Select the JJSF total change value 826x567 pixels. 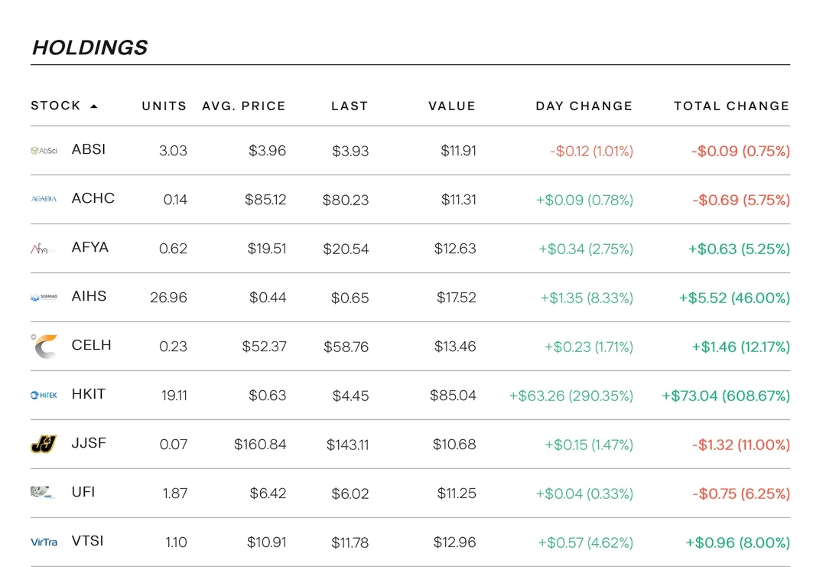(x=740, y=445)
